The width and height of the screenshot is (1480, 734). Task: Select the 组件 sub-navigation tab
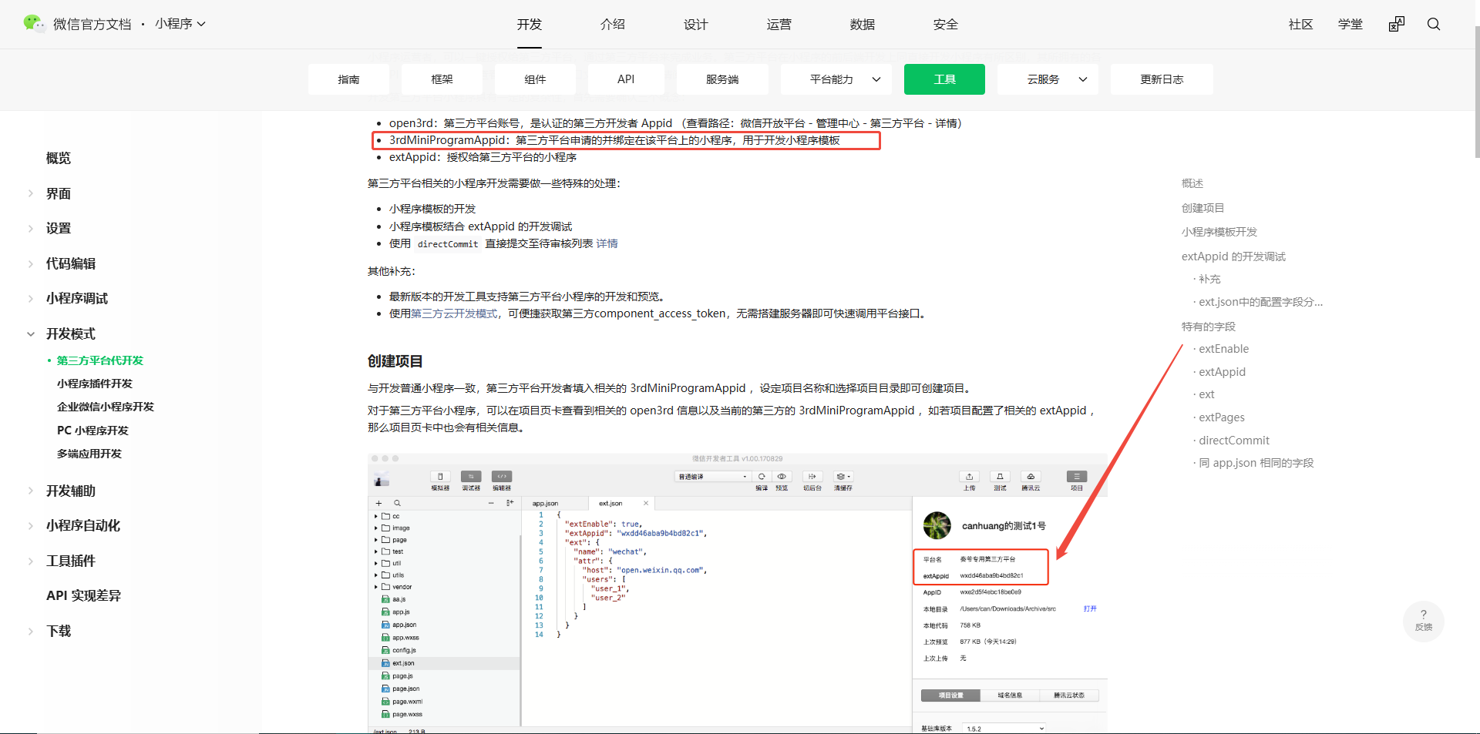tap(535, 79)
